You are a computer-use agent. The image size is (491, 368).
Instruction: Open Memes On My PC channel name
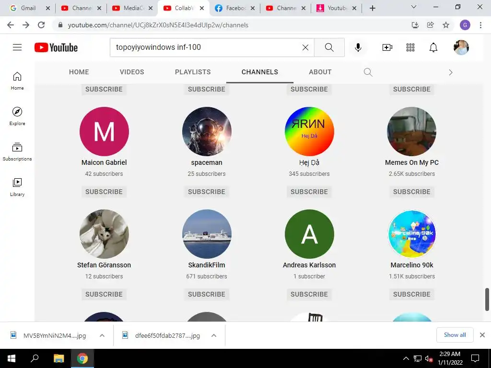tap(412, 162)
